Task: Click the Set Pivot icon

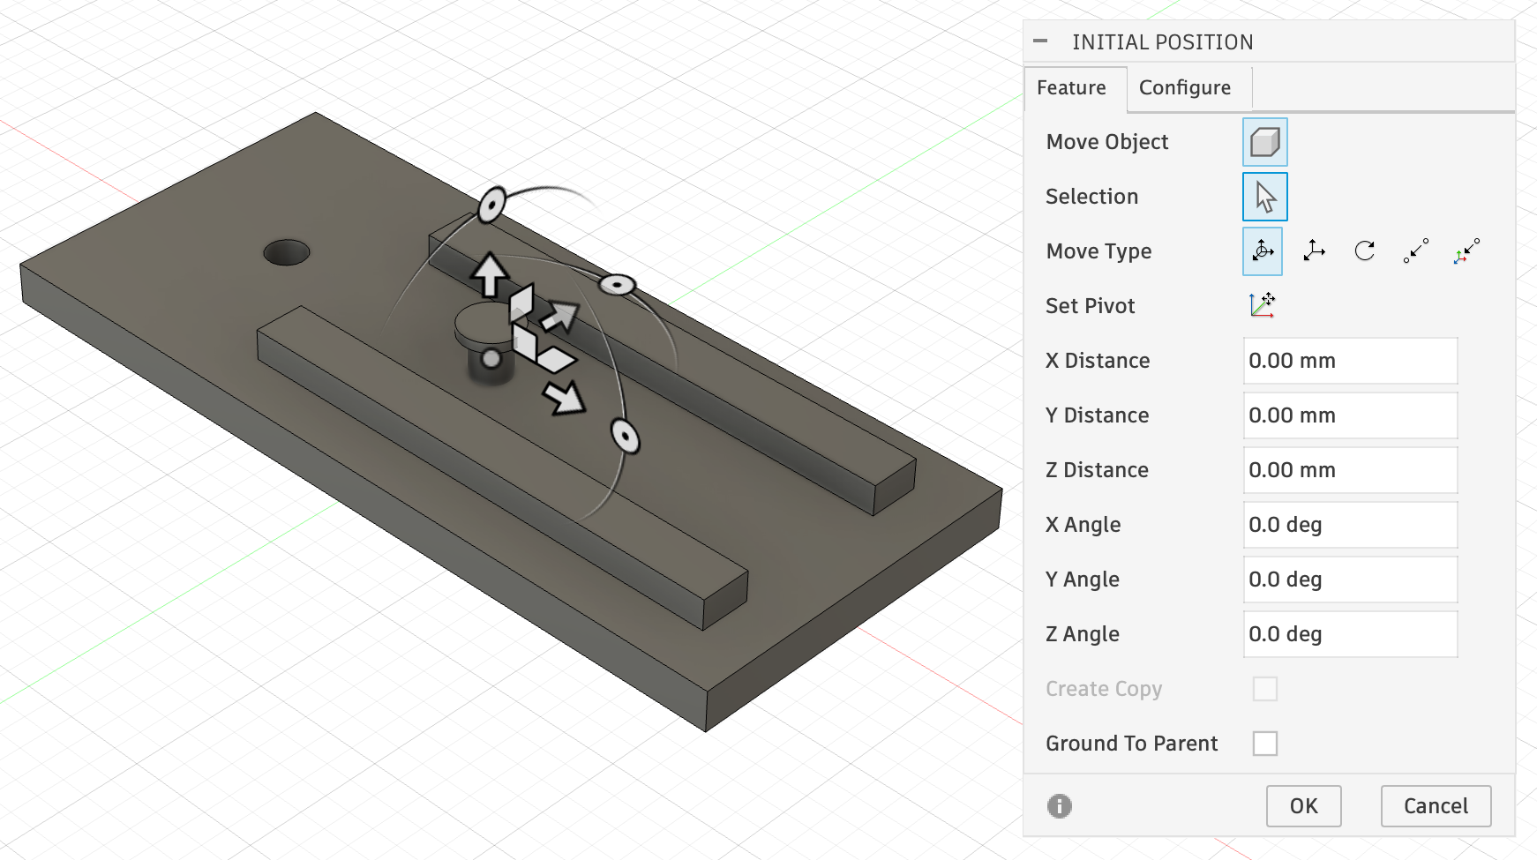Action: [x=1263, y=305]
